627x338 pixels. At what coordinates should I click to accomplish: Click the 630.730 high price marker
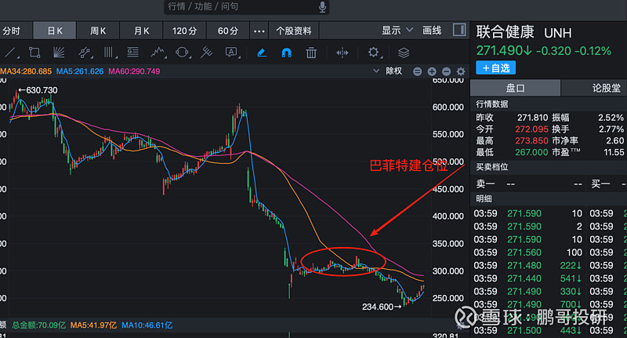point(38,90)
